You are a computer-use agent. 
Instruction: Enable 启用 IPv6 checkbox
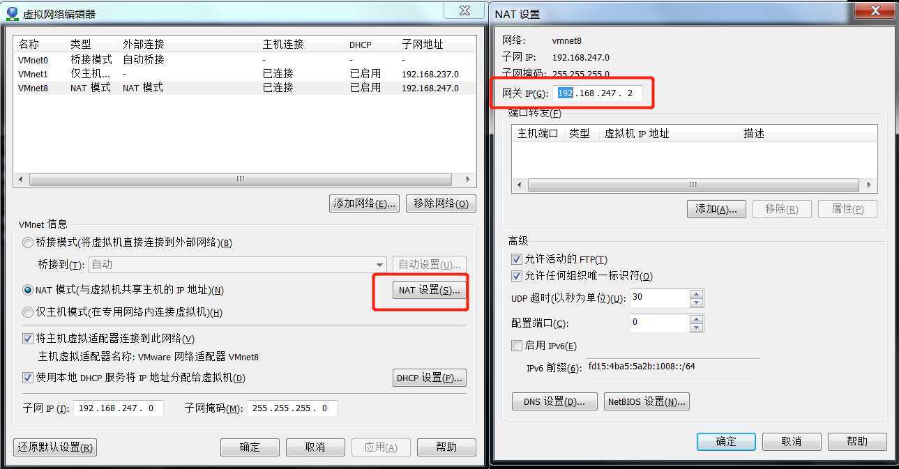tap(517, 346)
